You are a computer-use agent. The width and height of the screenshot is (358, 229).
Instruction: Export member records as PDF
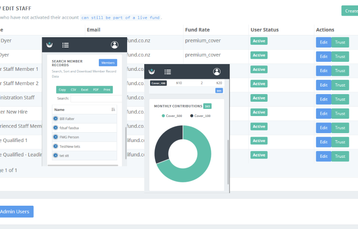pos(96,90)
